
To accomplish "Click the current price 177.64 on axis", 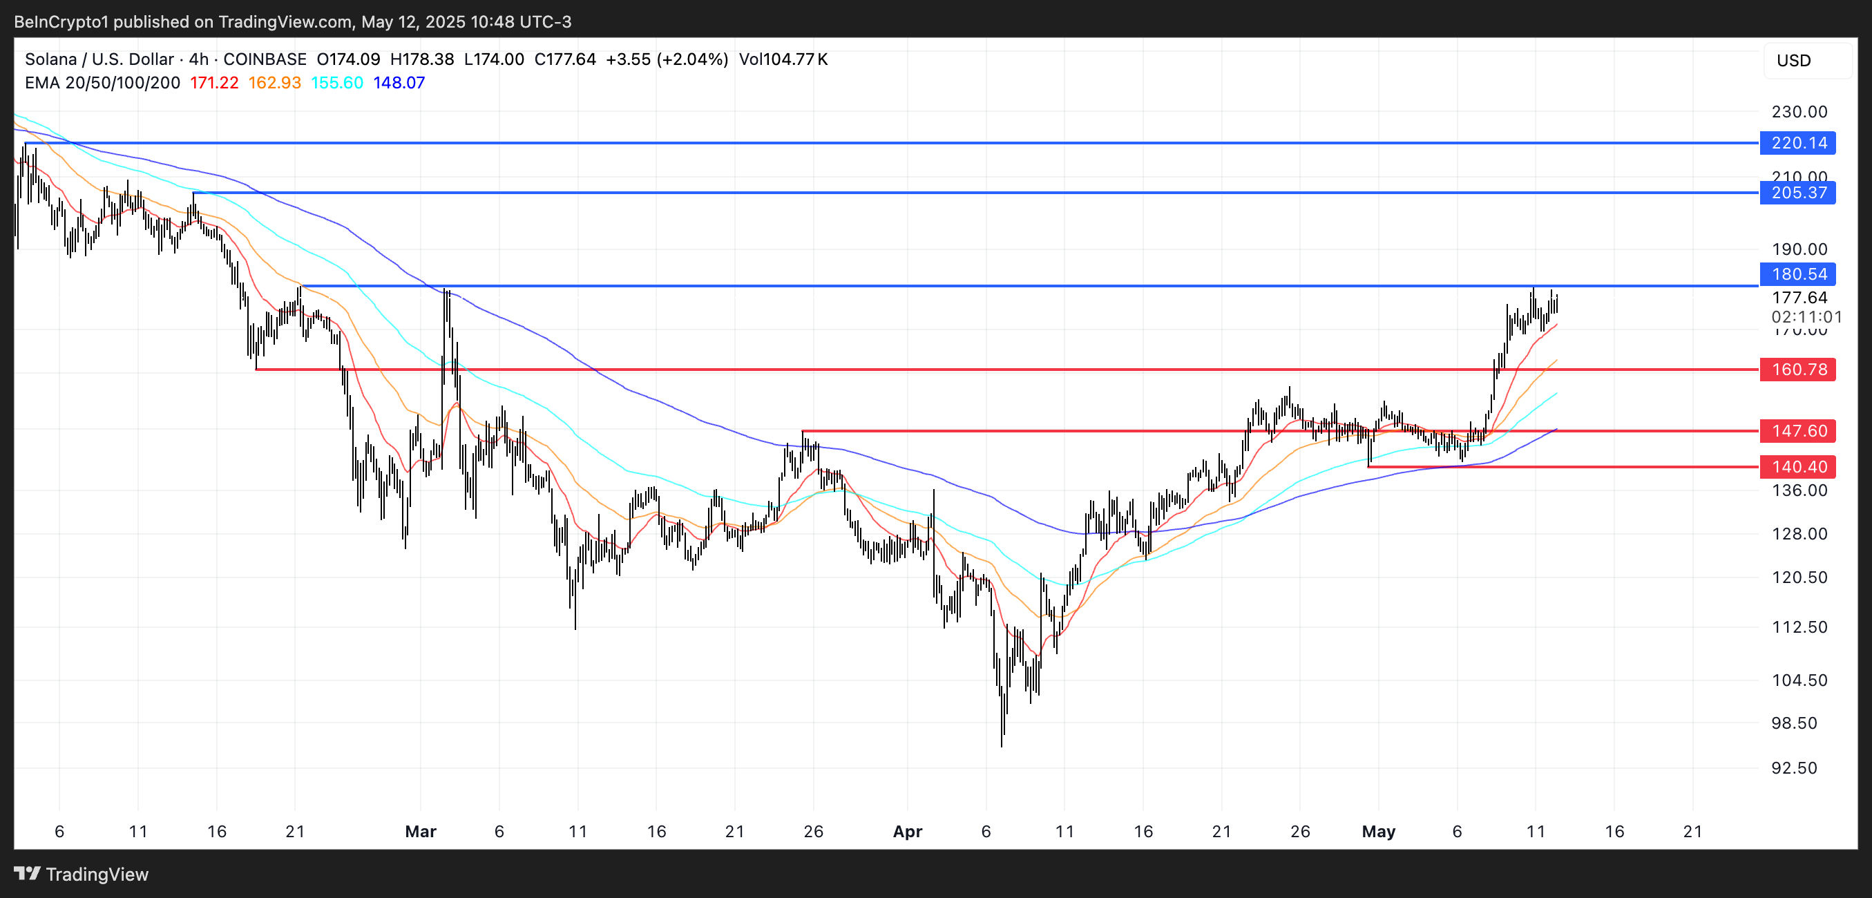I will 1799,297.
